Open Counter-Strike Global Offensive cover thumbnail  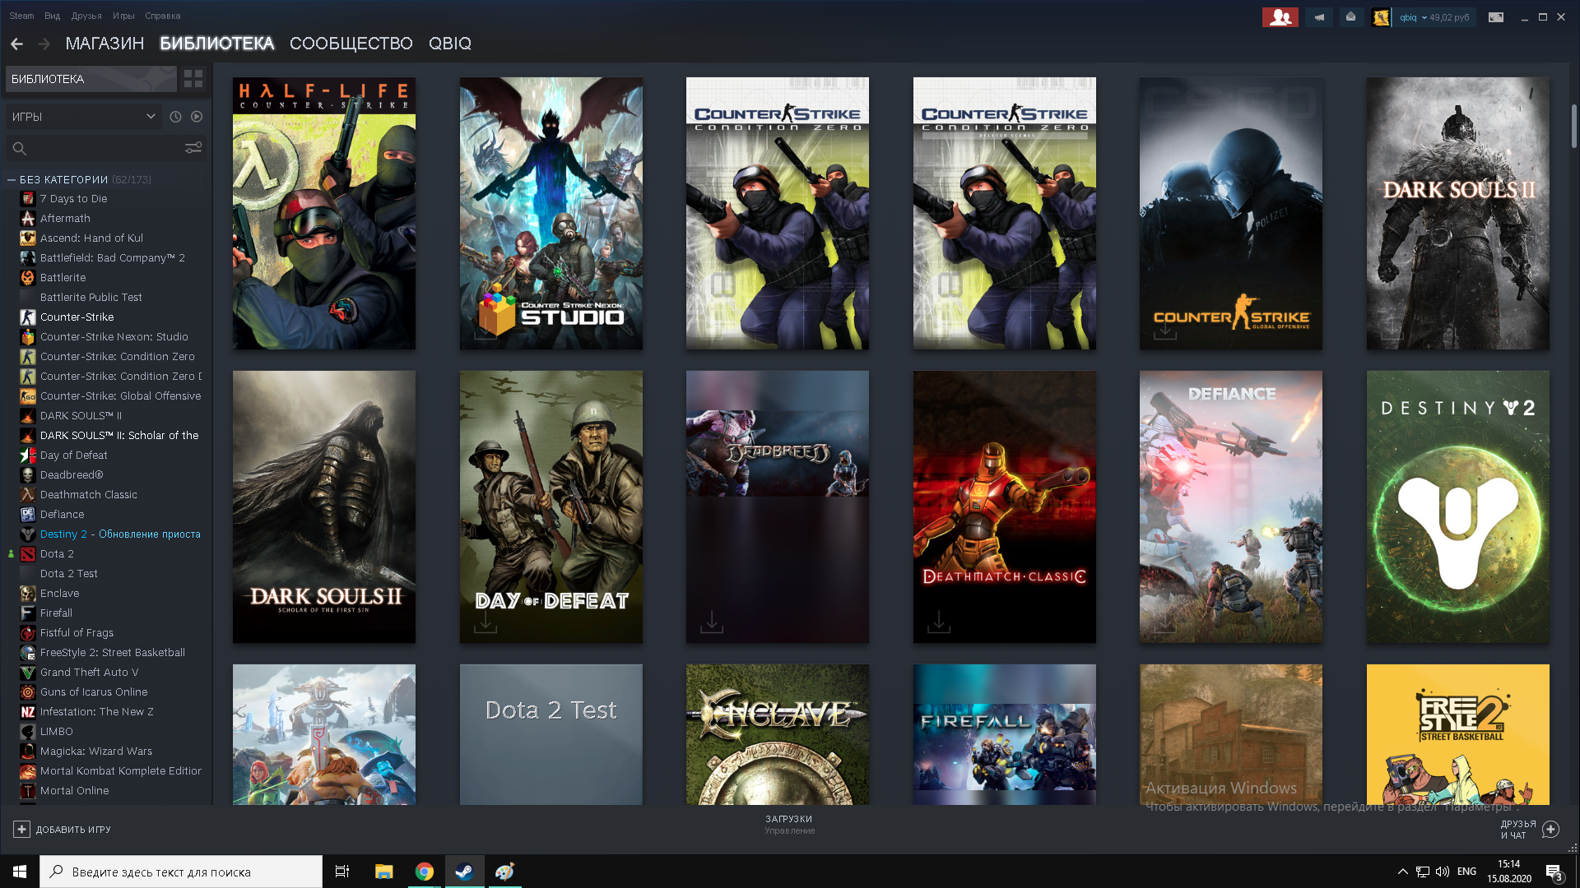[x=1231, y=214]
